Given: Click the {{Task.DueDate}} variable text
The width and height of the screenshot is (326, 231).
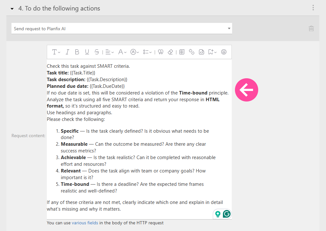Looking at the screenshot, I should pyautogui.click(x=107, y=86).
